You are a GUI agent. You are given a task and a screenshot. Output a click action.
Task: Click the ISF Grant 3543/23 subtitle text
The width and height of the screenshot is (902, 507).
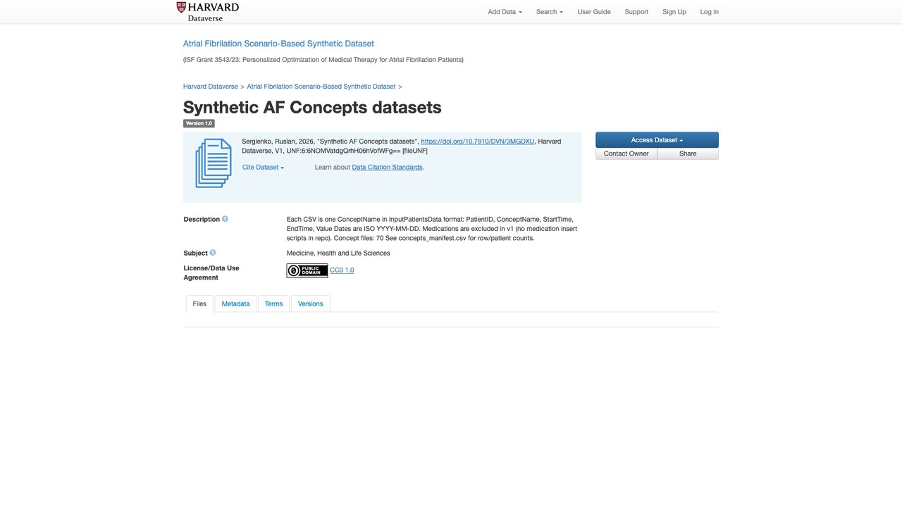(x=323, y=60)
